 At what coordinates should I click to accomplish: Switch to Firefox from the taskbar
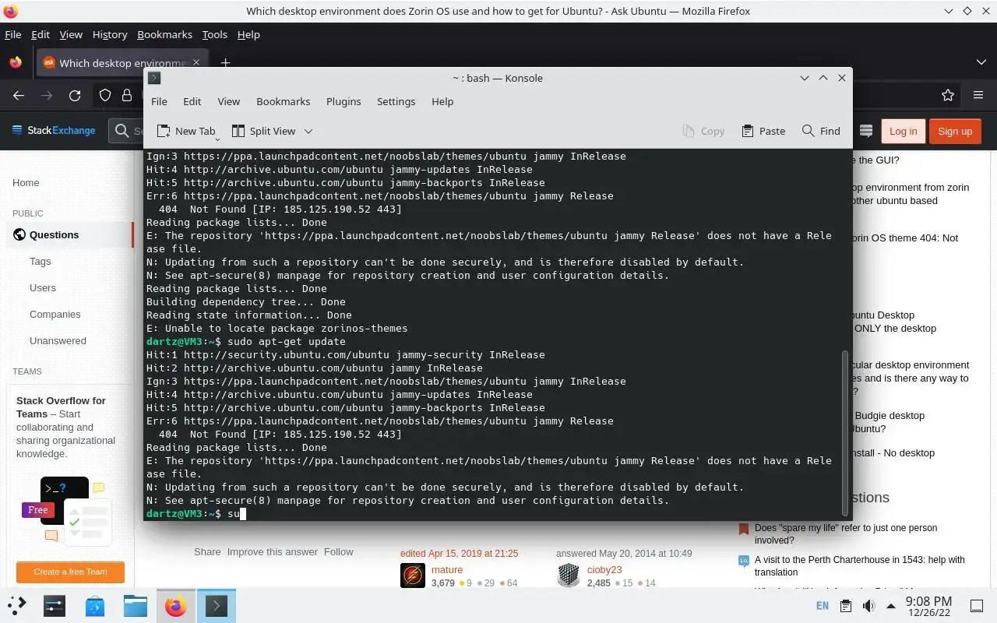pyautogui.click(x=176, y=605)
